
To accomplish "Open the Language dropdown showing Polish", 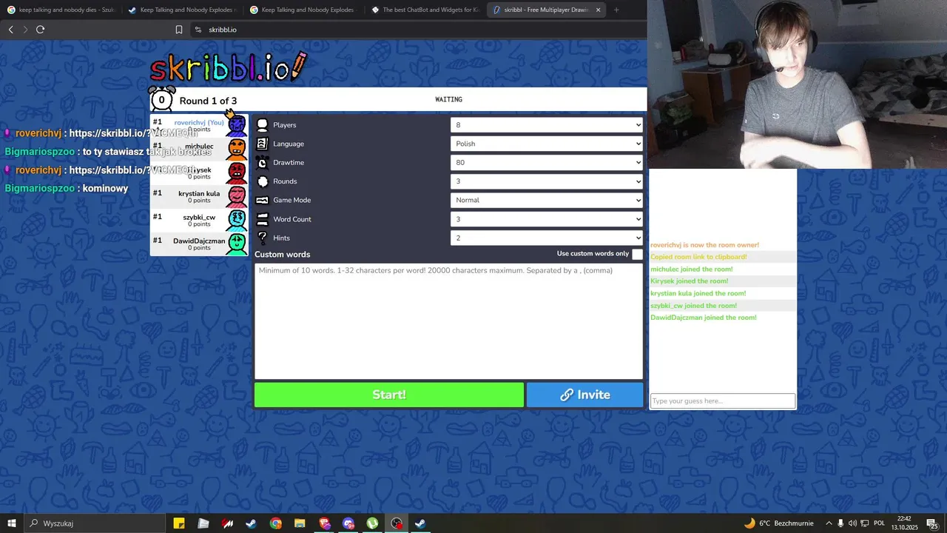I will pos(546,144).
